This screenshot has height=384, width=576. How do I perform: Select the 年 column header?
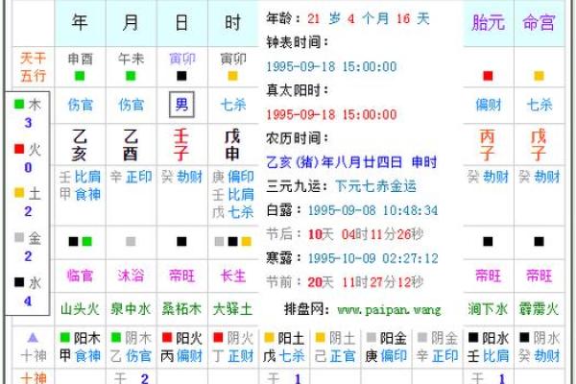[x=80, y=23]
